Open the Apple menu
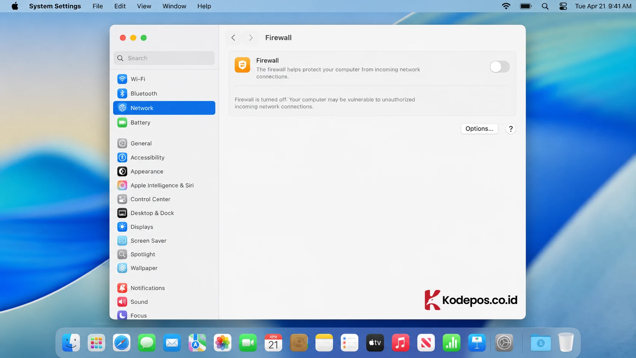636x358 pixels. (x=15, y=6)
